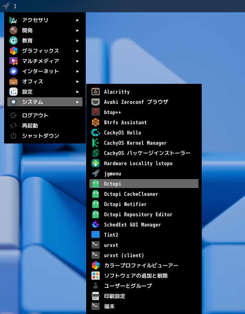Click the green ghost icon beside Octopi Notifier

pos(96,204)
